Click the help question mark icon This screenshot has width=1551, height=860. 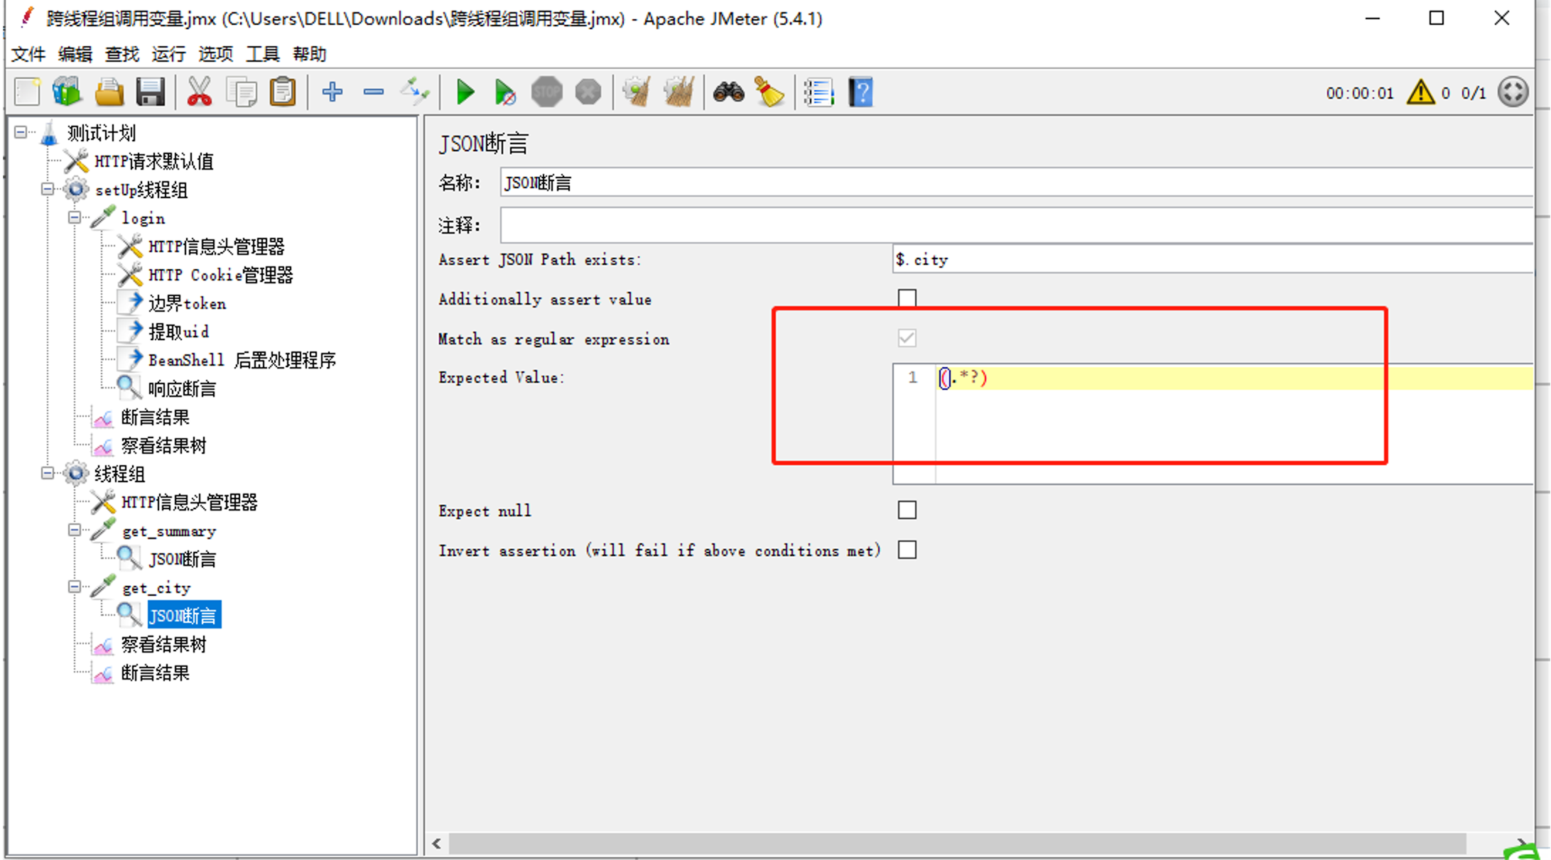860,91
